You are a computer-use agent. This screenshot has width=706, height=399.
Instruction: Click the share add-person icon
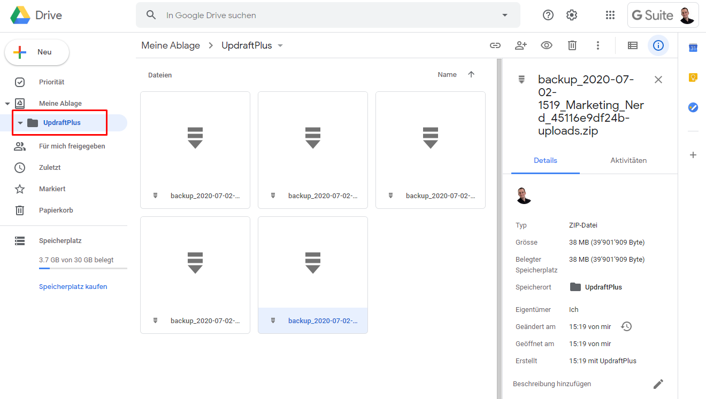(521, 45)
